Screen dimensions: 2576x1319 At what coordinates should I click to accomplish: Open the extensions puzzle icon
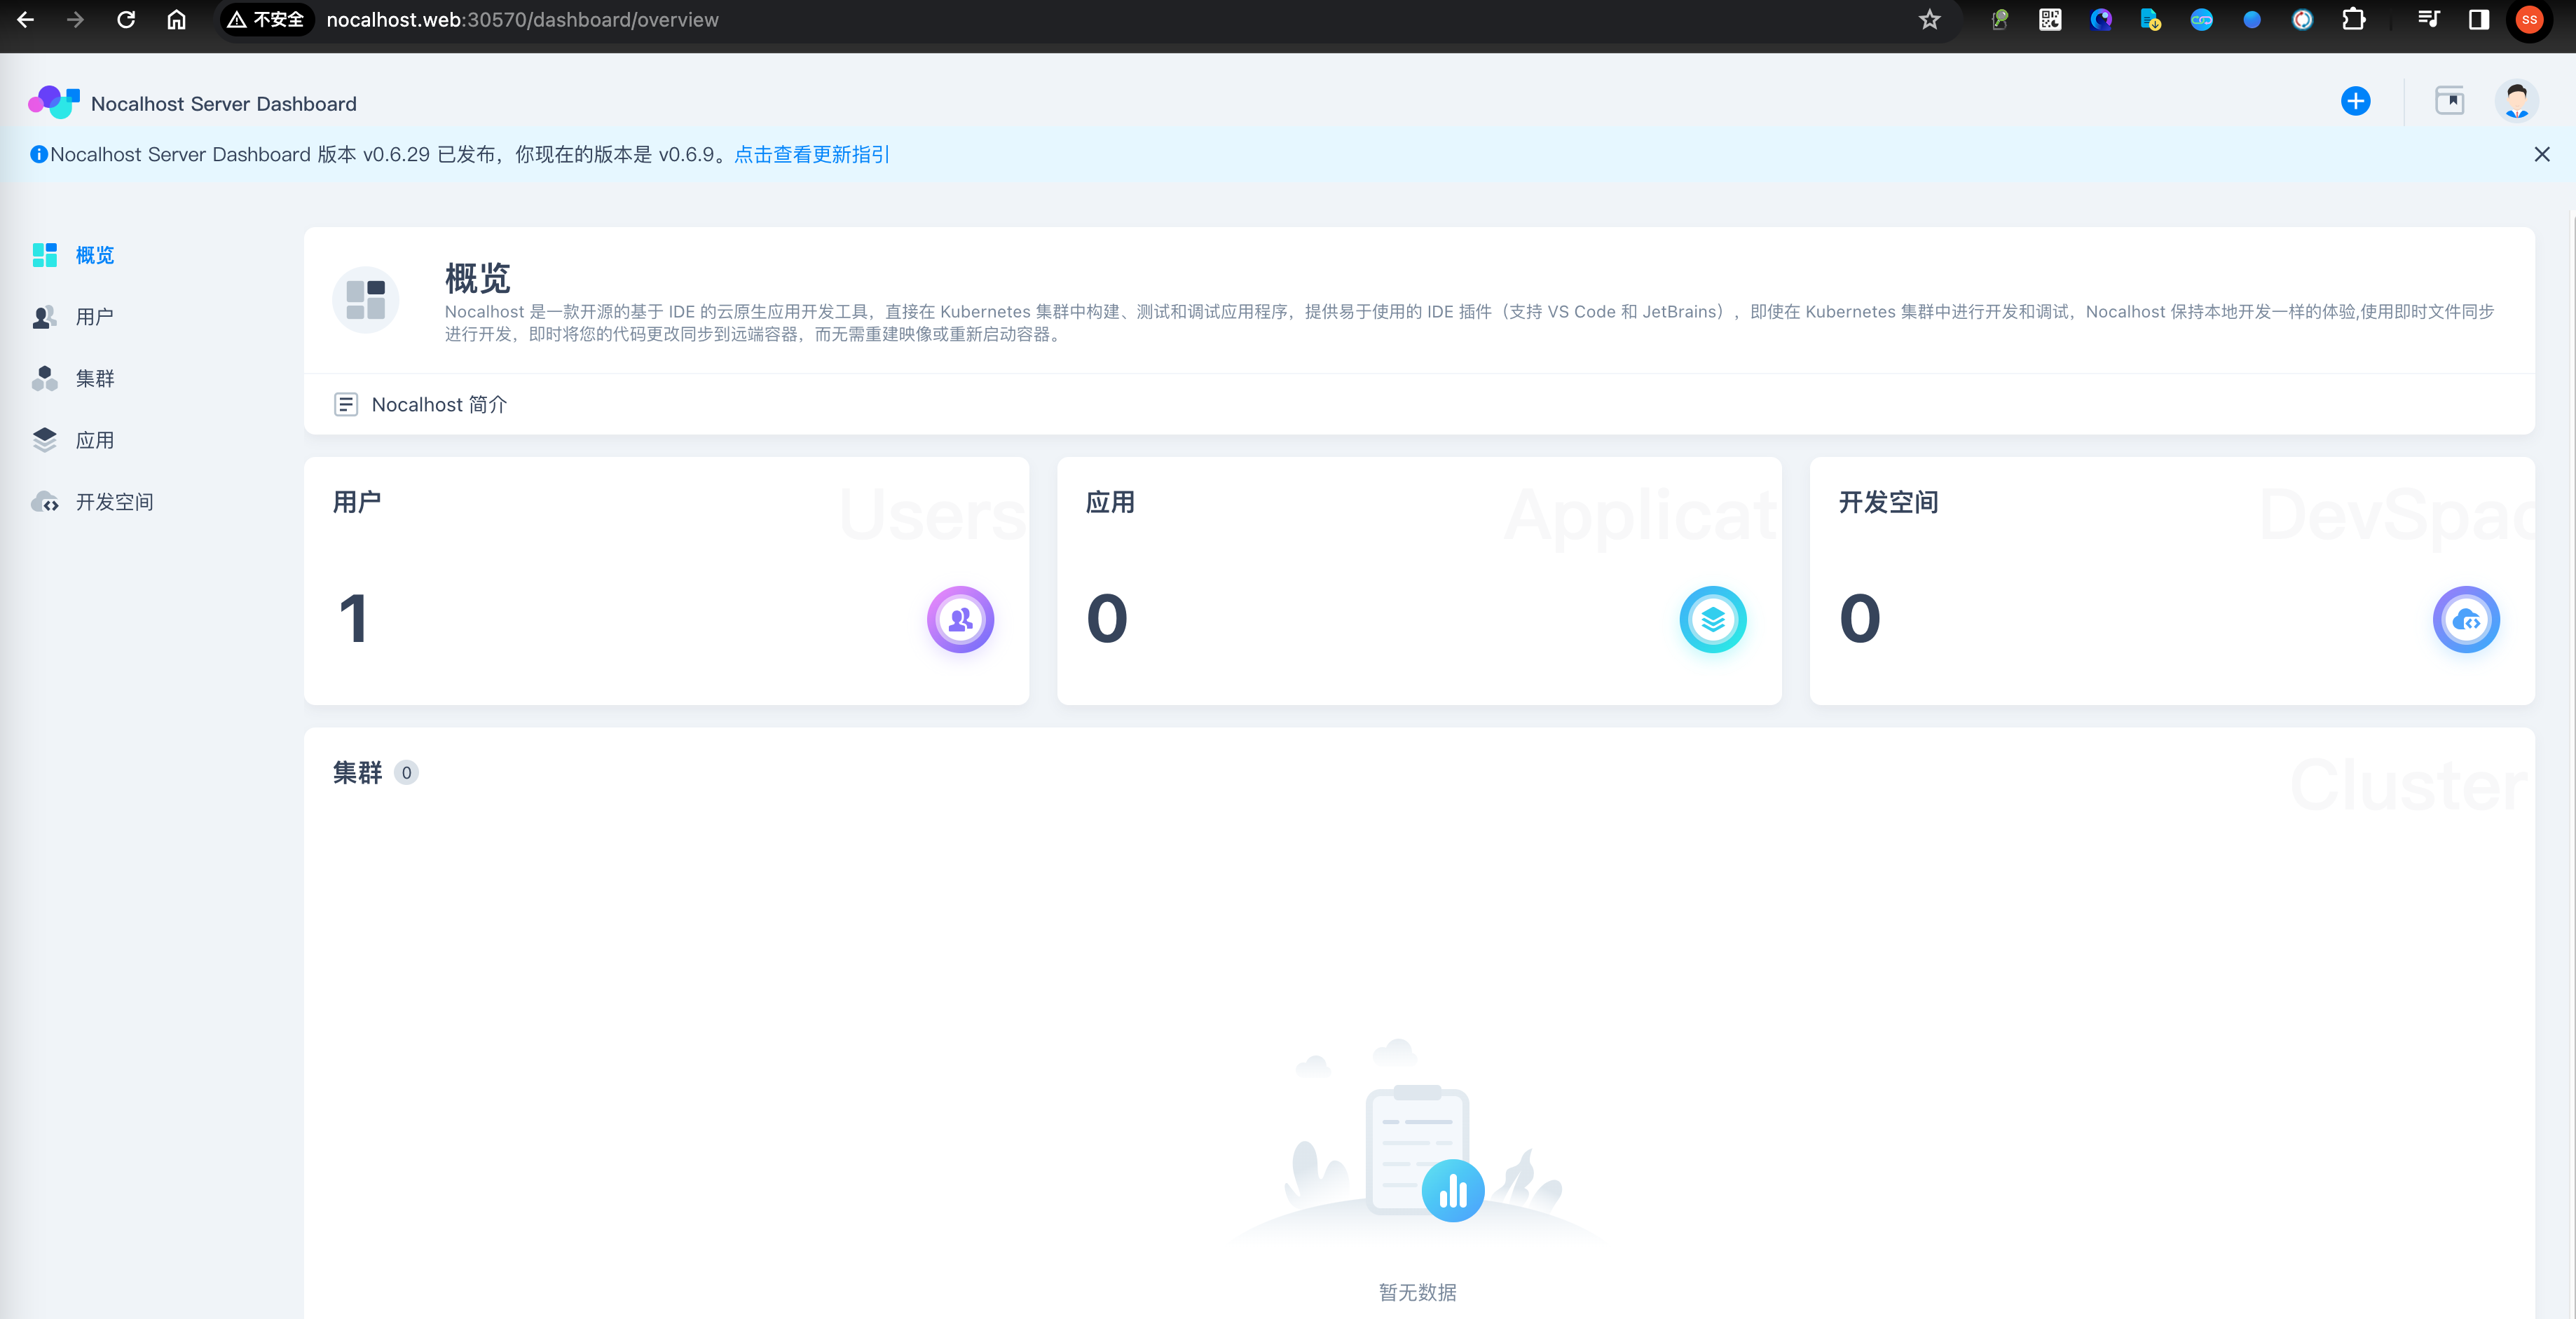tap(2354, 19)
